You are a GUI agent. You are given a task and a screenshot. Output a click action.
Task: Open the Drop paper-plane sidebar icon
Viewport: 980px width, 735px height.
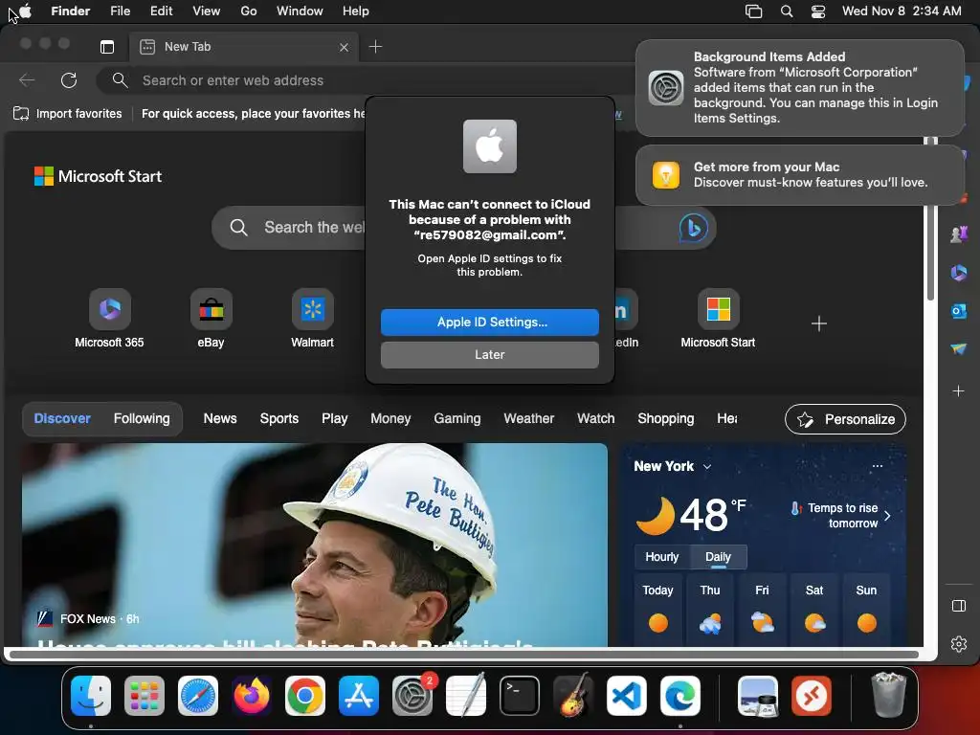coord(959,348)
